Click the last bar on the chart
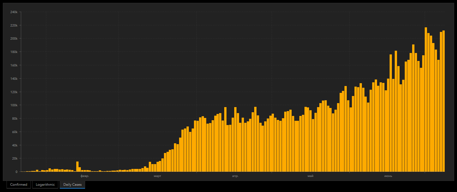The width and height of the screenshot is (457, 192). [x=444, y=101]
